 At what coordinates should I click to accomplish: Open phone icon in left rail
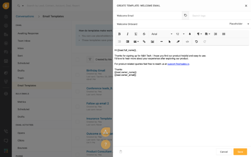pyautogui.click(x=6, y=131)
